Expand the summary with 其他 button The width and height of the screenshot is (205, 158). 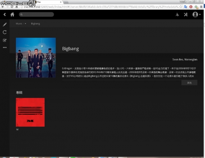pos(189,83)
